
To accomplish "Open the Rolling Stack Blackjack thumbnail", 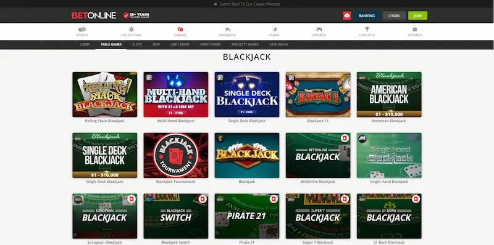I will pos(104,95).
